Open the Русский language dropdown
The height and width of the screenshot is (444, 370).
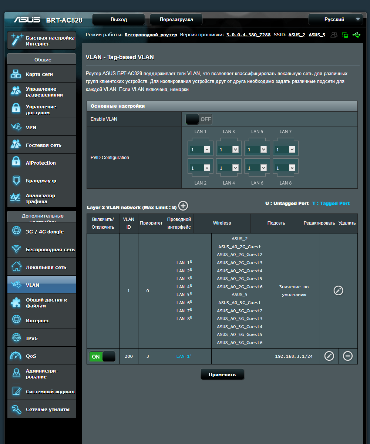tap(335, 19)
